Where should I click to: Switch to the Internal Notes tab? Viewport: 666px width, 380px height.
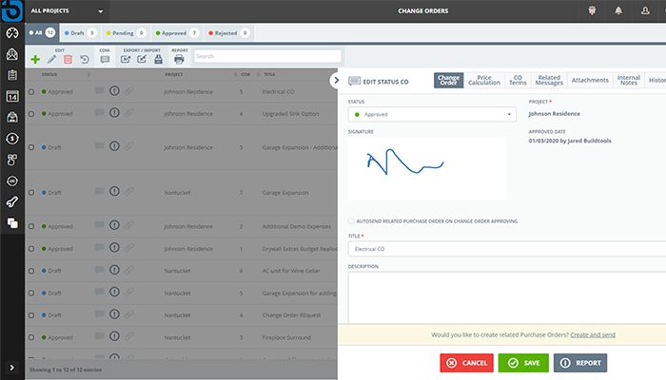(628, 80)
